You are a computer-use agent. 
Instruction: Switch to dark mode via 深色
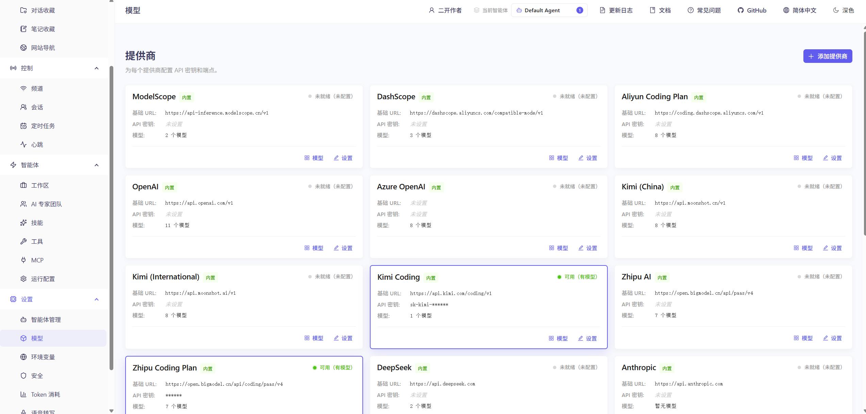pyautogui.click(x=844, y=10)
